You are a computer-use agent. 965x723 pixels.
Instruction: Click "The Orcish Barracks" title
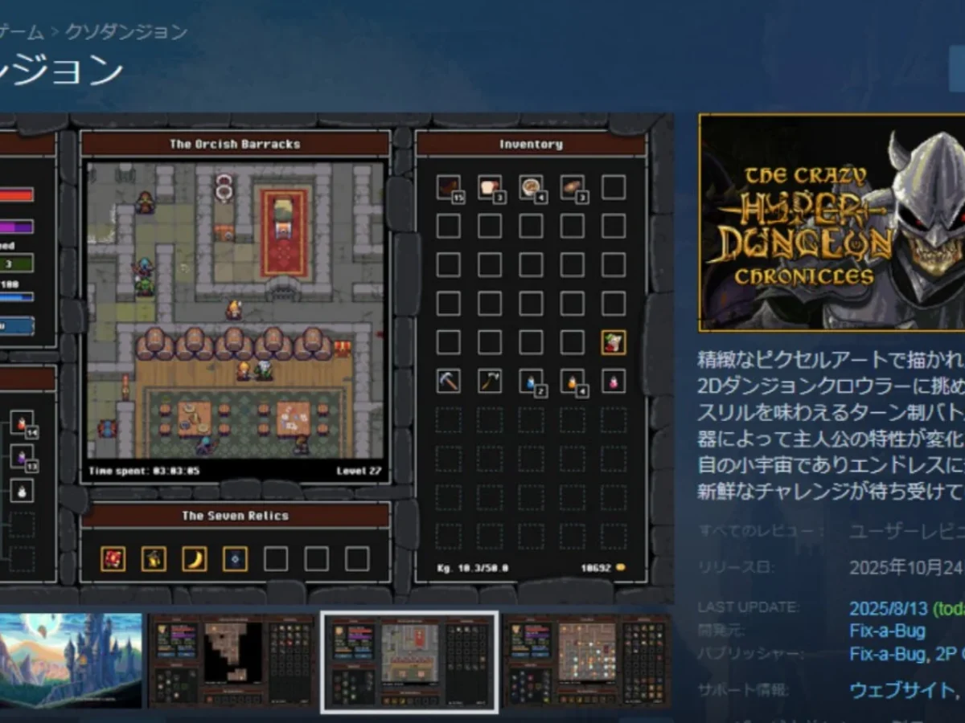click(235, 145)
